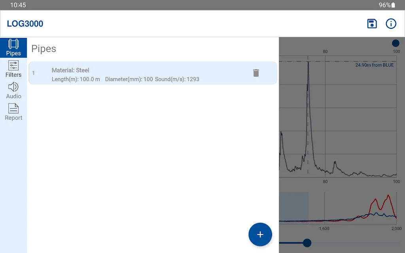This screenshot has width=405, height=253.
Task: Click the LOG3000 app title
Action: (x=25, y=24)
